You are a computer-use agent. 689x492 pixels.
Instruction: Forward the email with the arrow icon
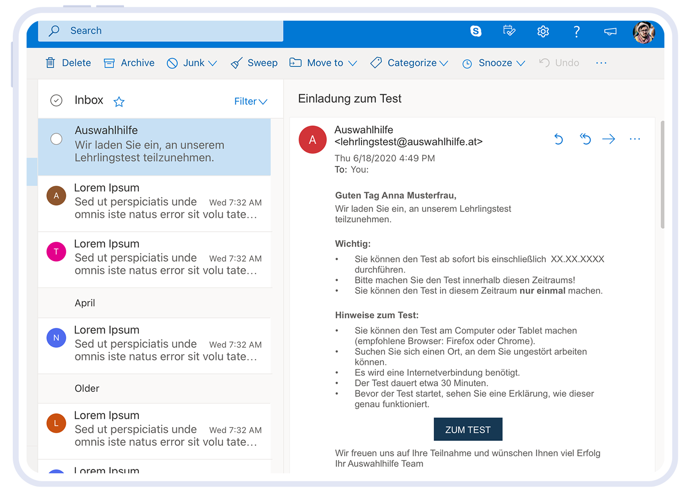[609, 139]
